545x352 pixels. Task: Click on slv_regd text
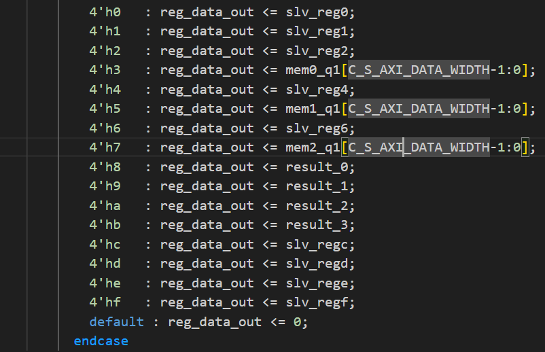(x=317, y=264)
